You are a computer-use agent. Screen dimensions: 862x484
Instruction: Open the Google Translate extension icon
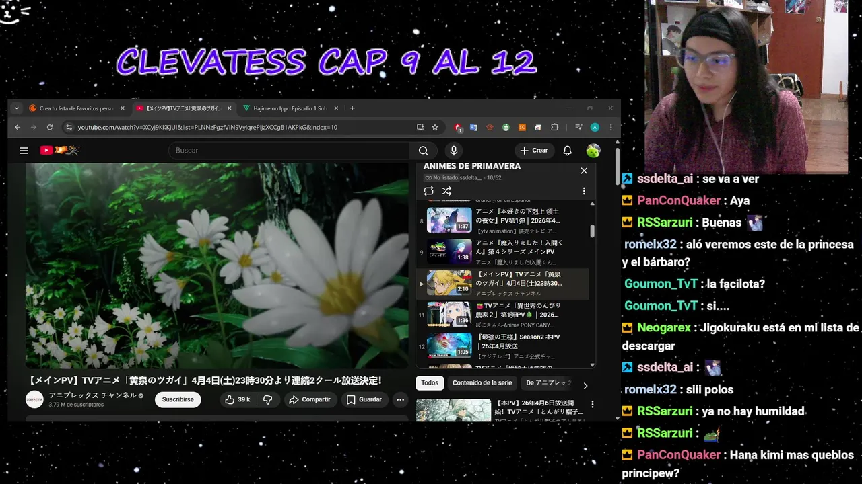(473, 127)
